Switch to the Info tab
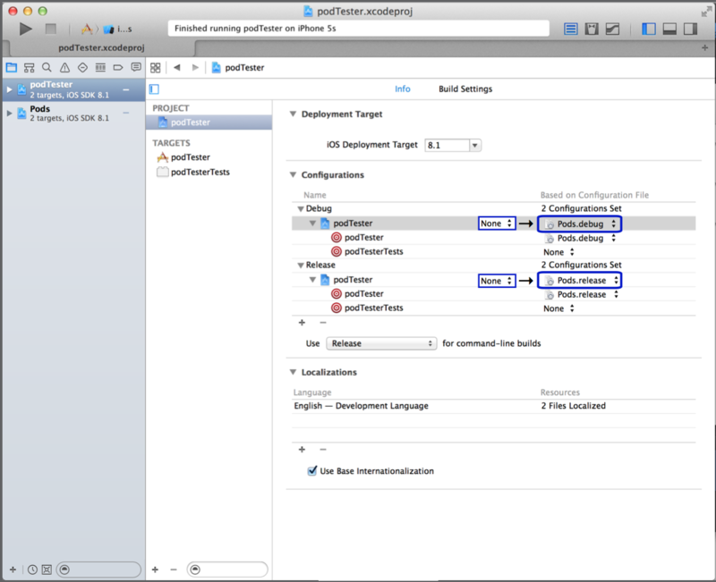The width and height of the screenshot is (716, 582). coord(402,89)
